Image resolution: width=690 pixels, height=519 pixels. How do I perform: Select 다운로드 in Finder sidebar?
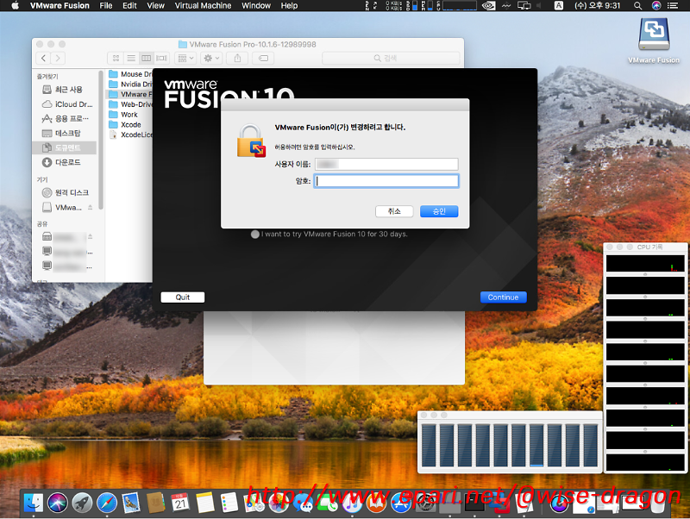64,162
